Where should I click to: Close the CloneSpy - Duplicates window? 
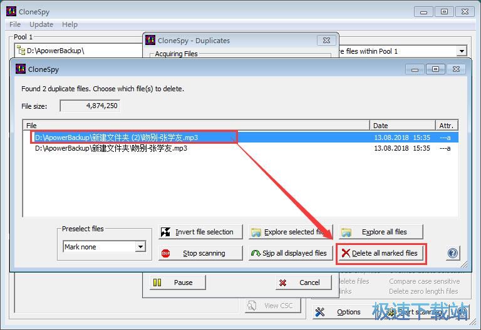[x=327, y=41]
